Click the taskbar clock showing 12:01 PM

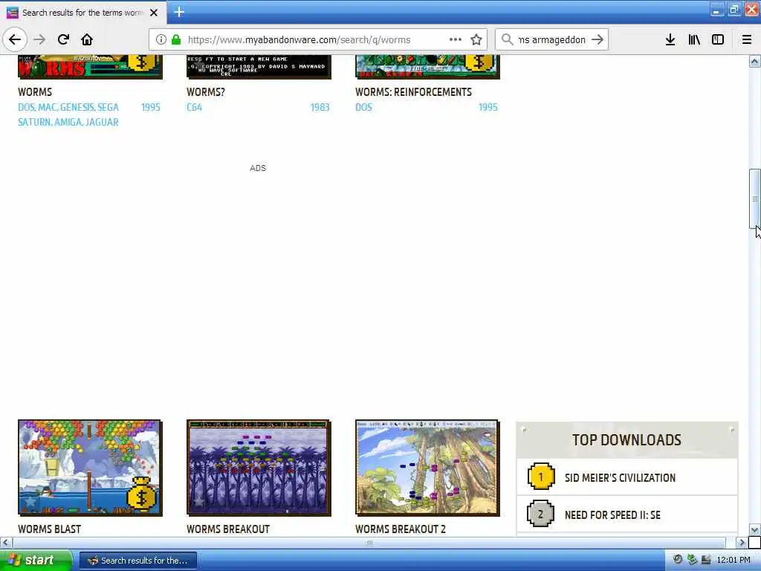click(734, 561)
